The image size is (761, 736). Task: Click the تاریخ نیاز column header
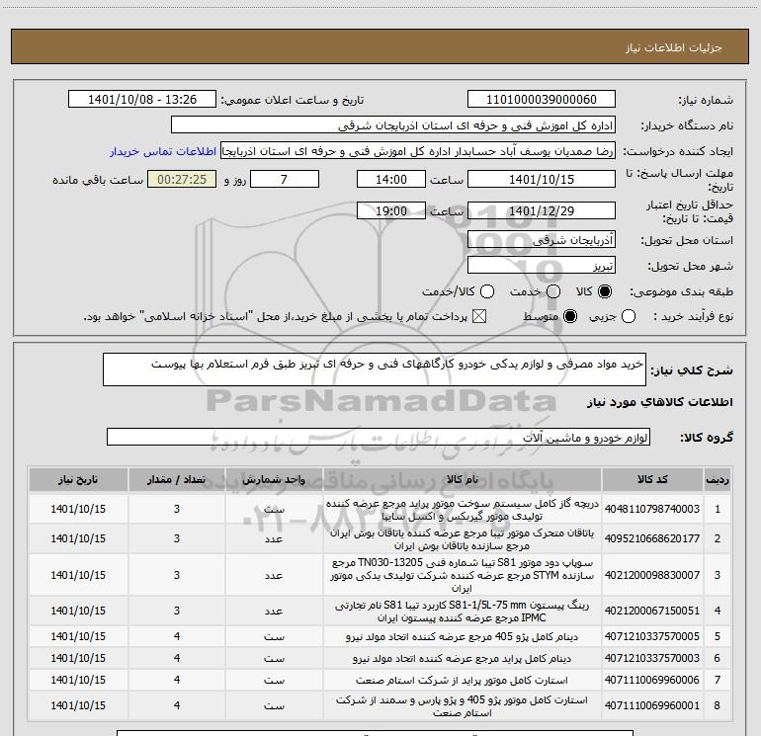coord(78,480)
